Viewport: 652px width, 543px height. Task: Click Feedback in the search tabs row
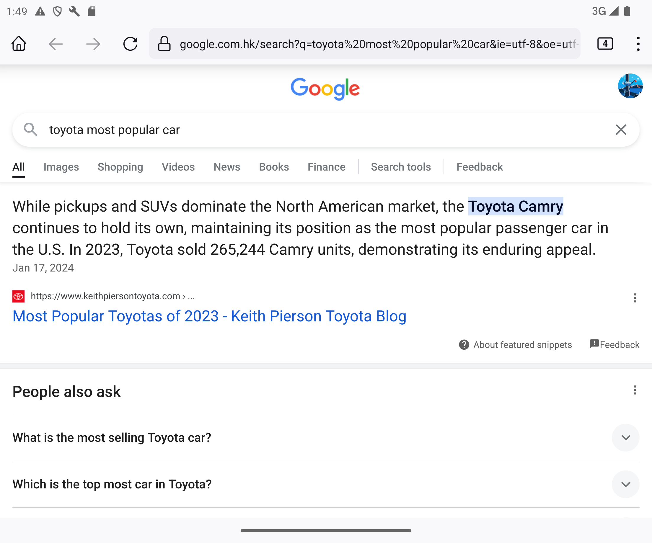tap(479, 167)
